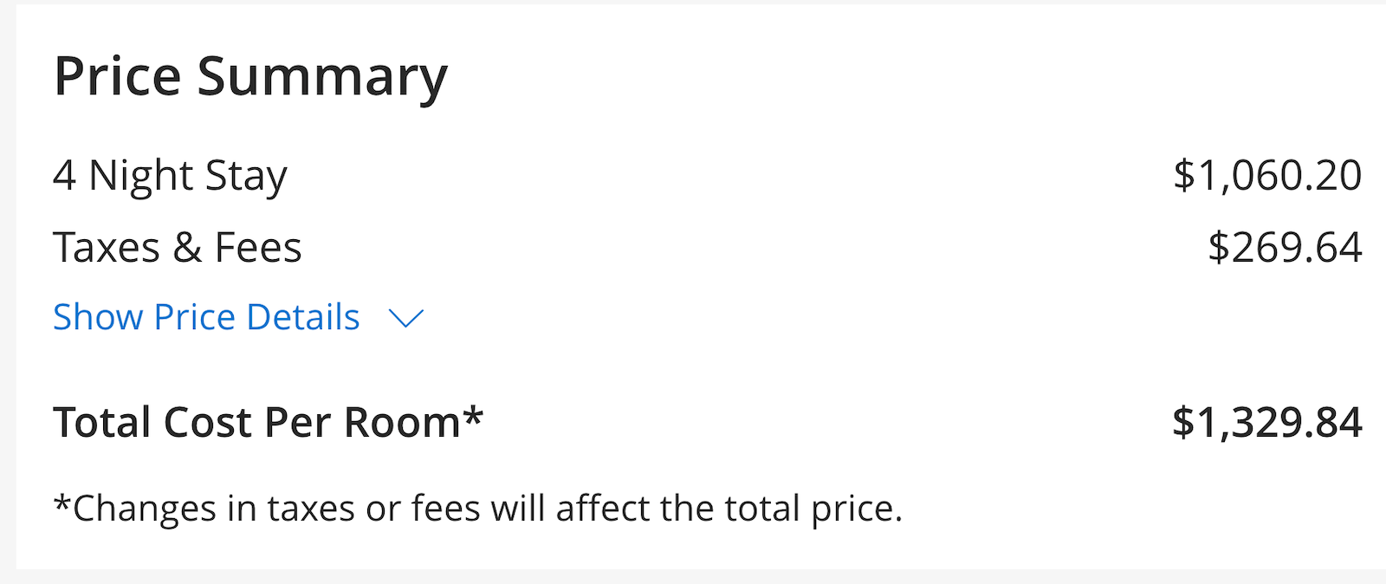Click the total cost row
The height and width of the screenshot is (584, 1386).
[693, 423]
